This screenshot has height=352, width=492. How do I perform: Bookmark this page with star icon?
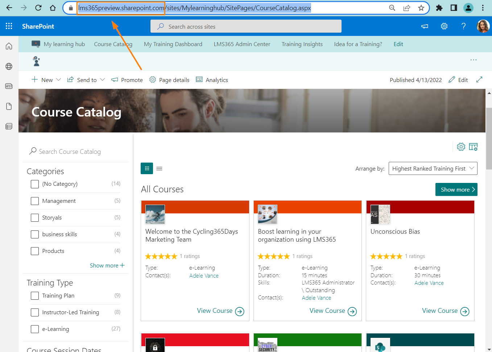click(x=421, y=8)
